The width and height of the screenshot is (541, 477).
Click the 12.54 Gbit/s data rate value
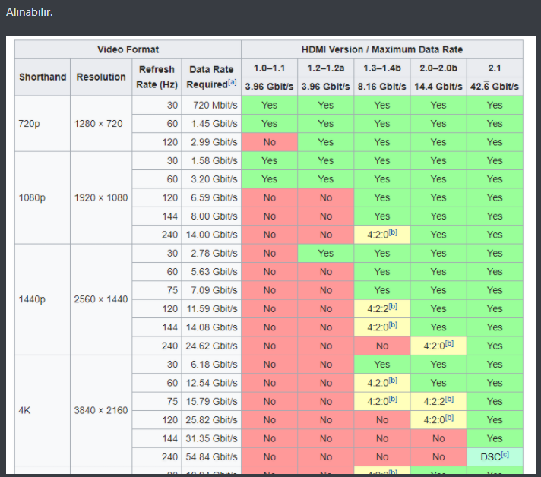(x=212, y=383)
